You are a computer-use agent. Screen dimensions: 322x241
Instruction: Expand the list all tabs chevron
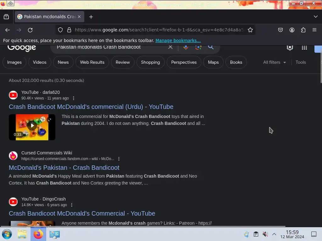pos(316,17)
